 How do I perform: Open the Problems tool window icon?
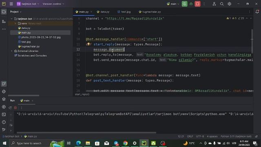(4, 122)
